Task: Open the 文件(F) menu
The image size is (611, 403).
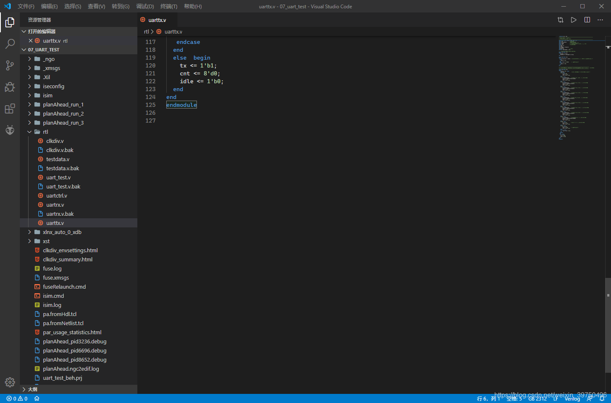Action: click(26, 6)
